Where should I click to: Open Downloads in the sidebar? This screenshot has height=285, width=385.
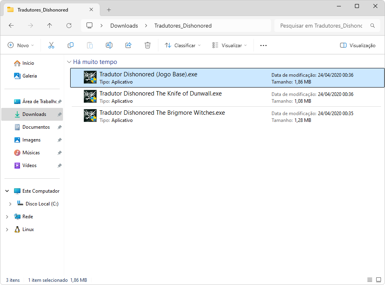click(32, 114)
